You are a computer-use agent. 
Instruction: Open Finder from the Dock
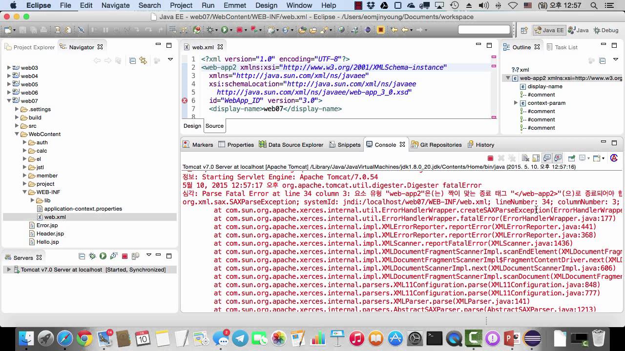click(x=26, y=338)
